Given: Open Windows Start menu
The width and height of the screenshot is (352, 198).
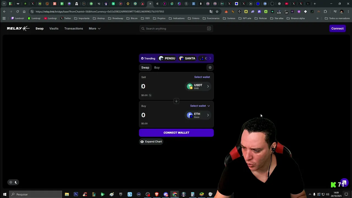Looking at the screenshot, I should click(5, 194).
